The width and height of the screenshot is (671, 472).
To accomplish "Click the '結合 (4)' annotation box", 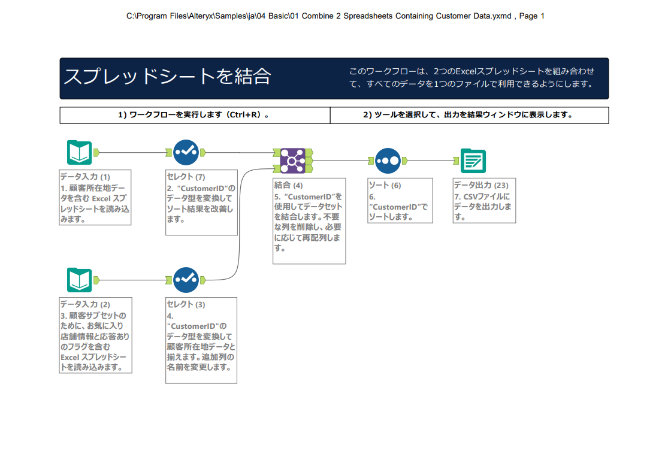I will coord(309,221).
